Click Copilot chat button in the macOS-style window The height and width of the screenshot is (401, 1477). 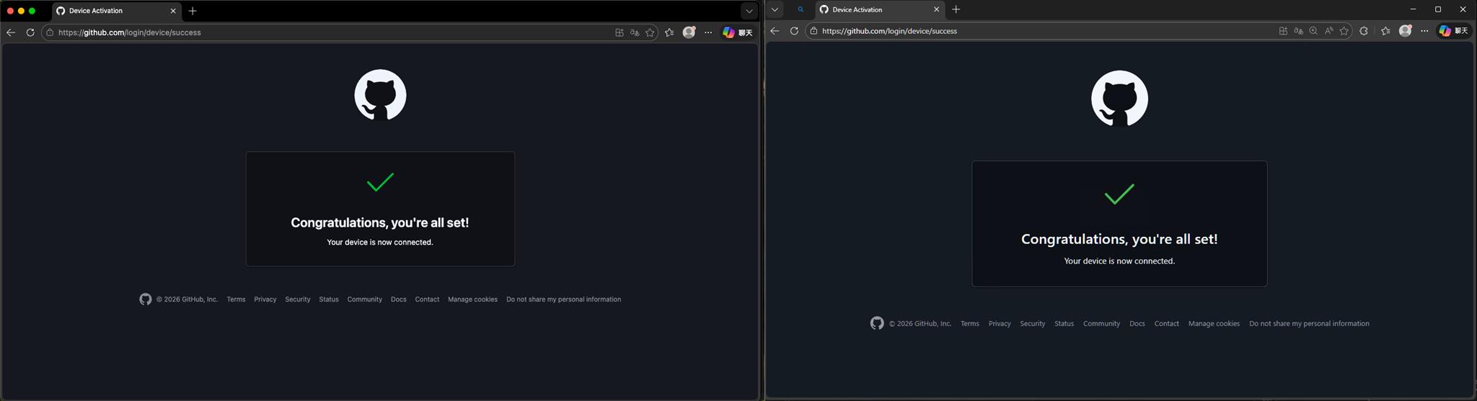pyautogui.click(x=737, y=32)
